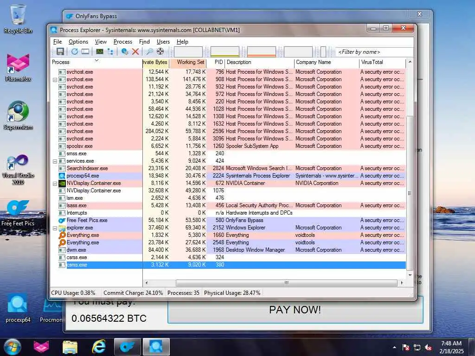The height and width of the screenshot is (356, 475).
Task: Click the Everything.exe icon with PID 1660
Action: [62, 235]
